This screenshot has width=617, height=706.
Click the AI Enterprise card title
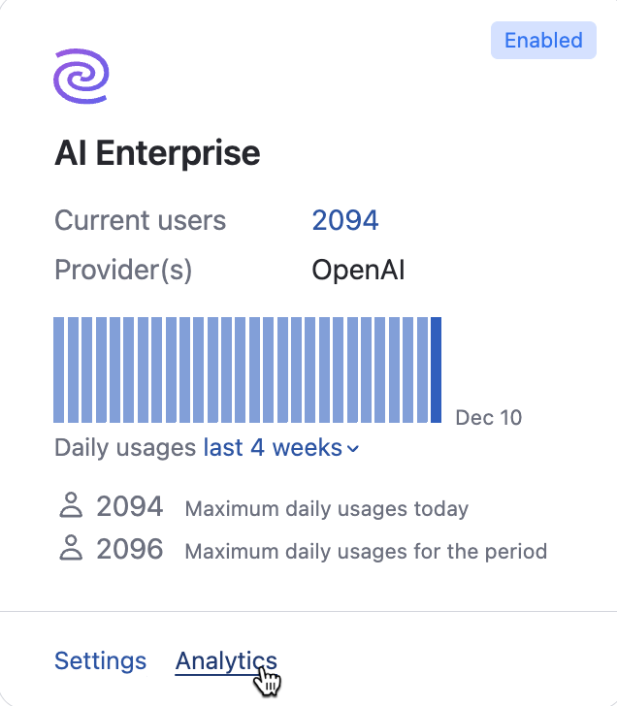[x=157, y=153]
